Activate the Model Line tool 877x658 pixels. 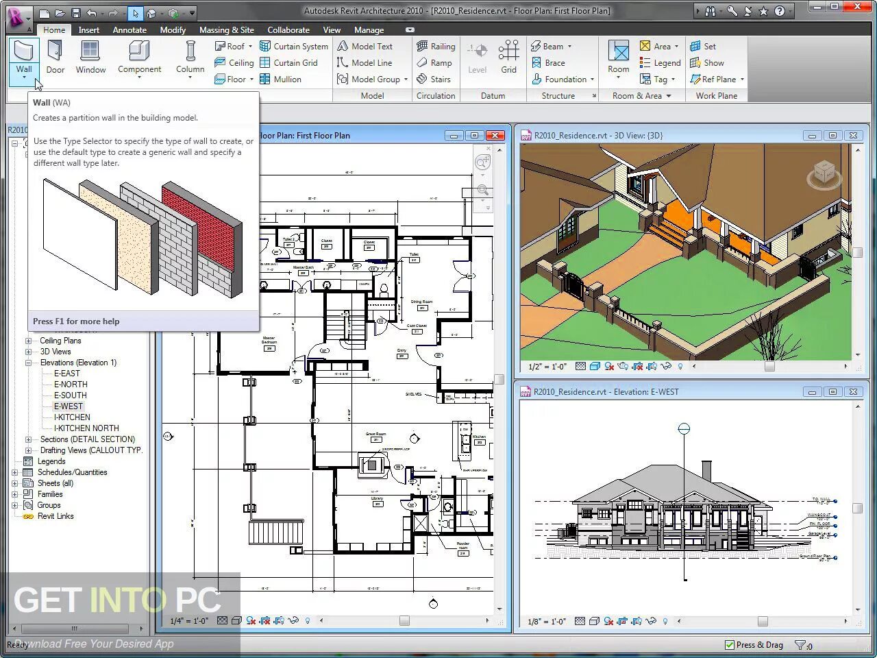pyautogui.click(x=365, y=62)
